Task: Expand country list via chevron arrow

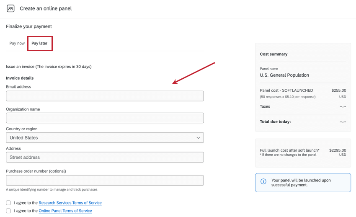Action: point(198,137)
